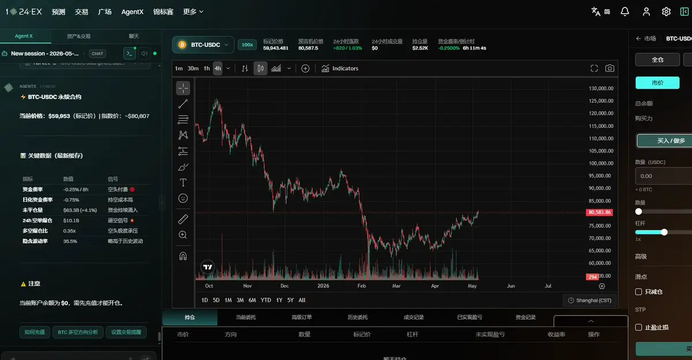Select the text annotation tool
692x360 pixels.
click(183, 183)
